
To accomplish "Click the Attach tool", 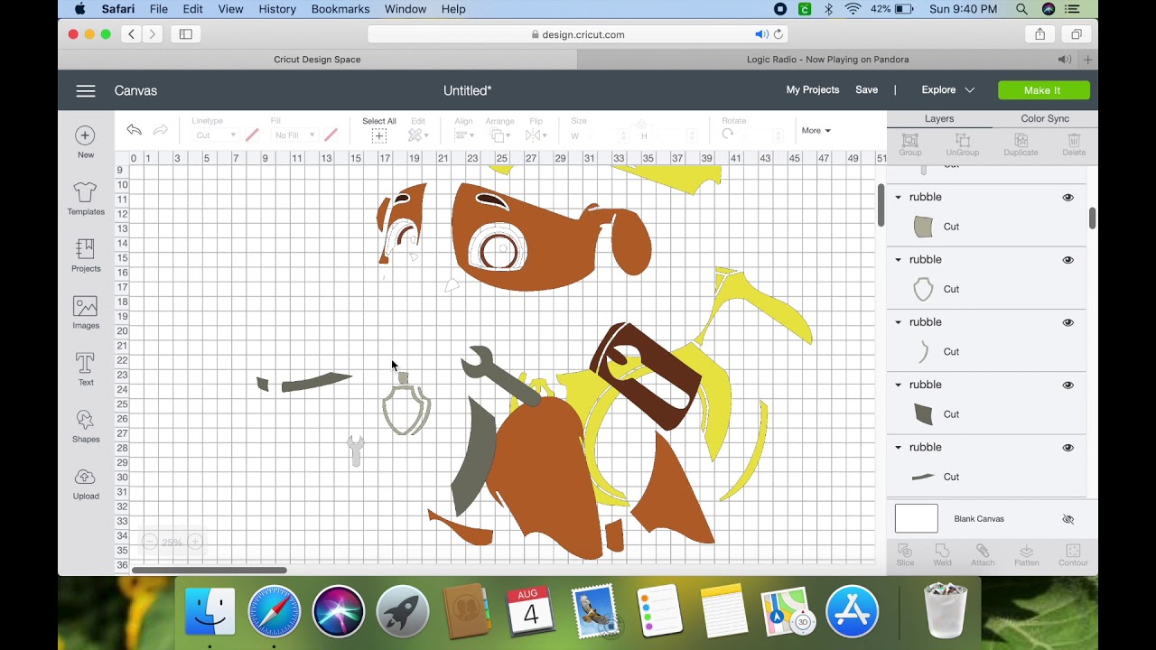I will click(x=983, y=554).
